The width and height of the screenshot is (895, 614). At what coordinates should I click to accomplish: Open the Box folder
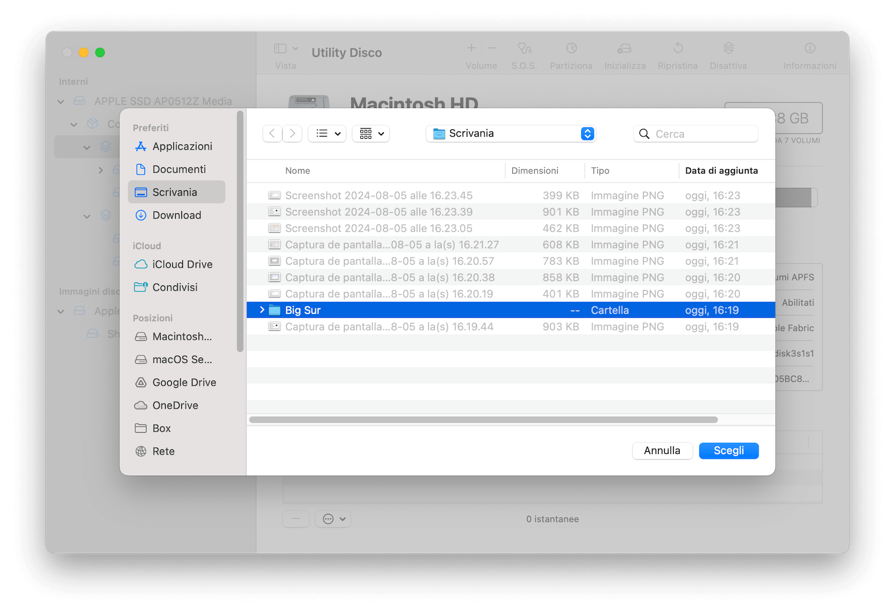(176, 428)
